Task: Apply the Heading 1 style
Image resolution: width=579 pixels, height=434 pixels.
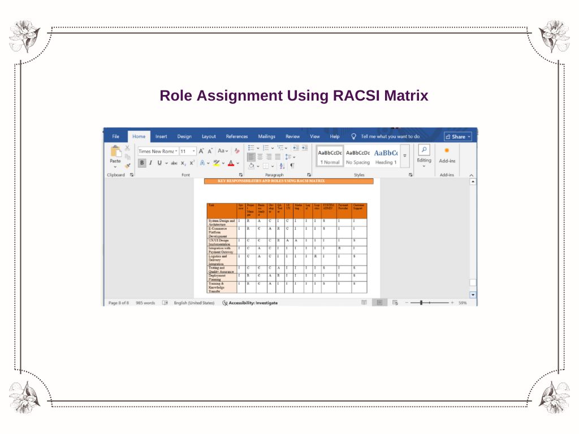Action: pyautogui.click(x=386, y=156)
